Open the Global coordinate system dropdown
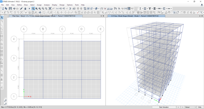 point(190,107)
